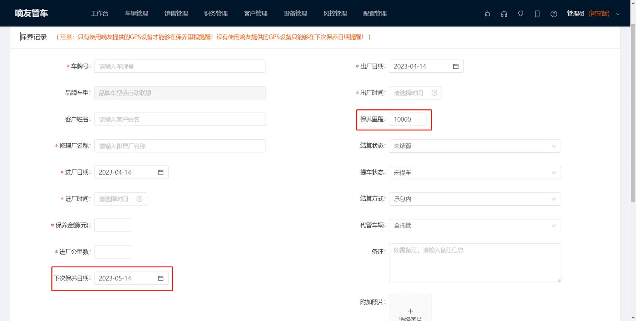Screen dimensions: 636x321
Task: Click the 保养记录 section heading
Action: pyautogui.click(x=33, y=37)
